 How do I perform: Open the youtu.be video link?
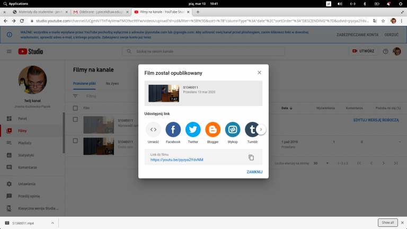(177, 160)
